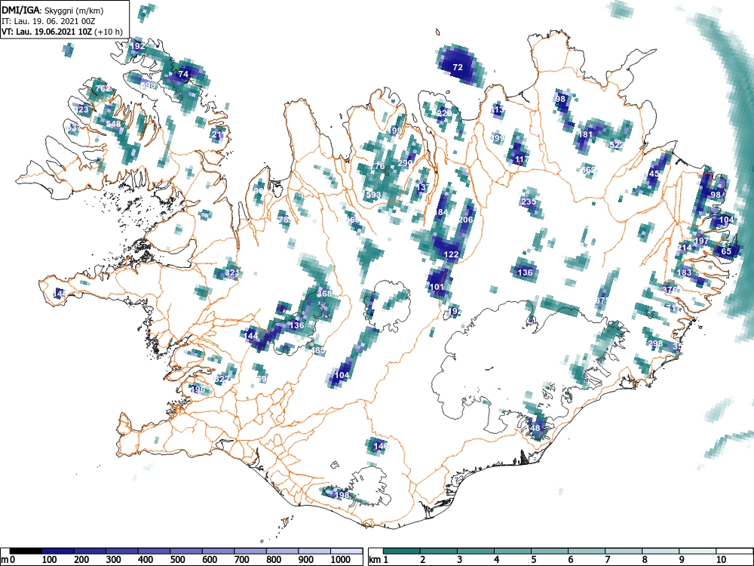
Task: Click the black 0–100 m legend swatch
Action: 26,551
